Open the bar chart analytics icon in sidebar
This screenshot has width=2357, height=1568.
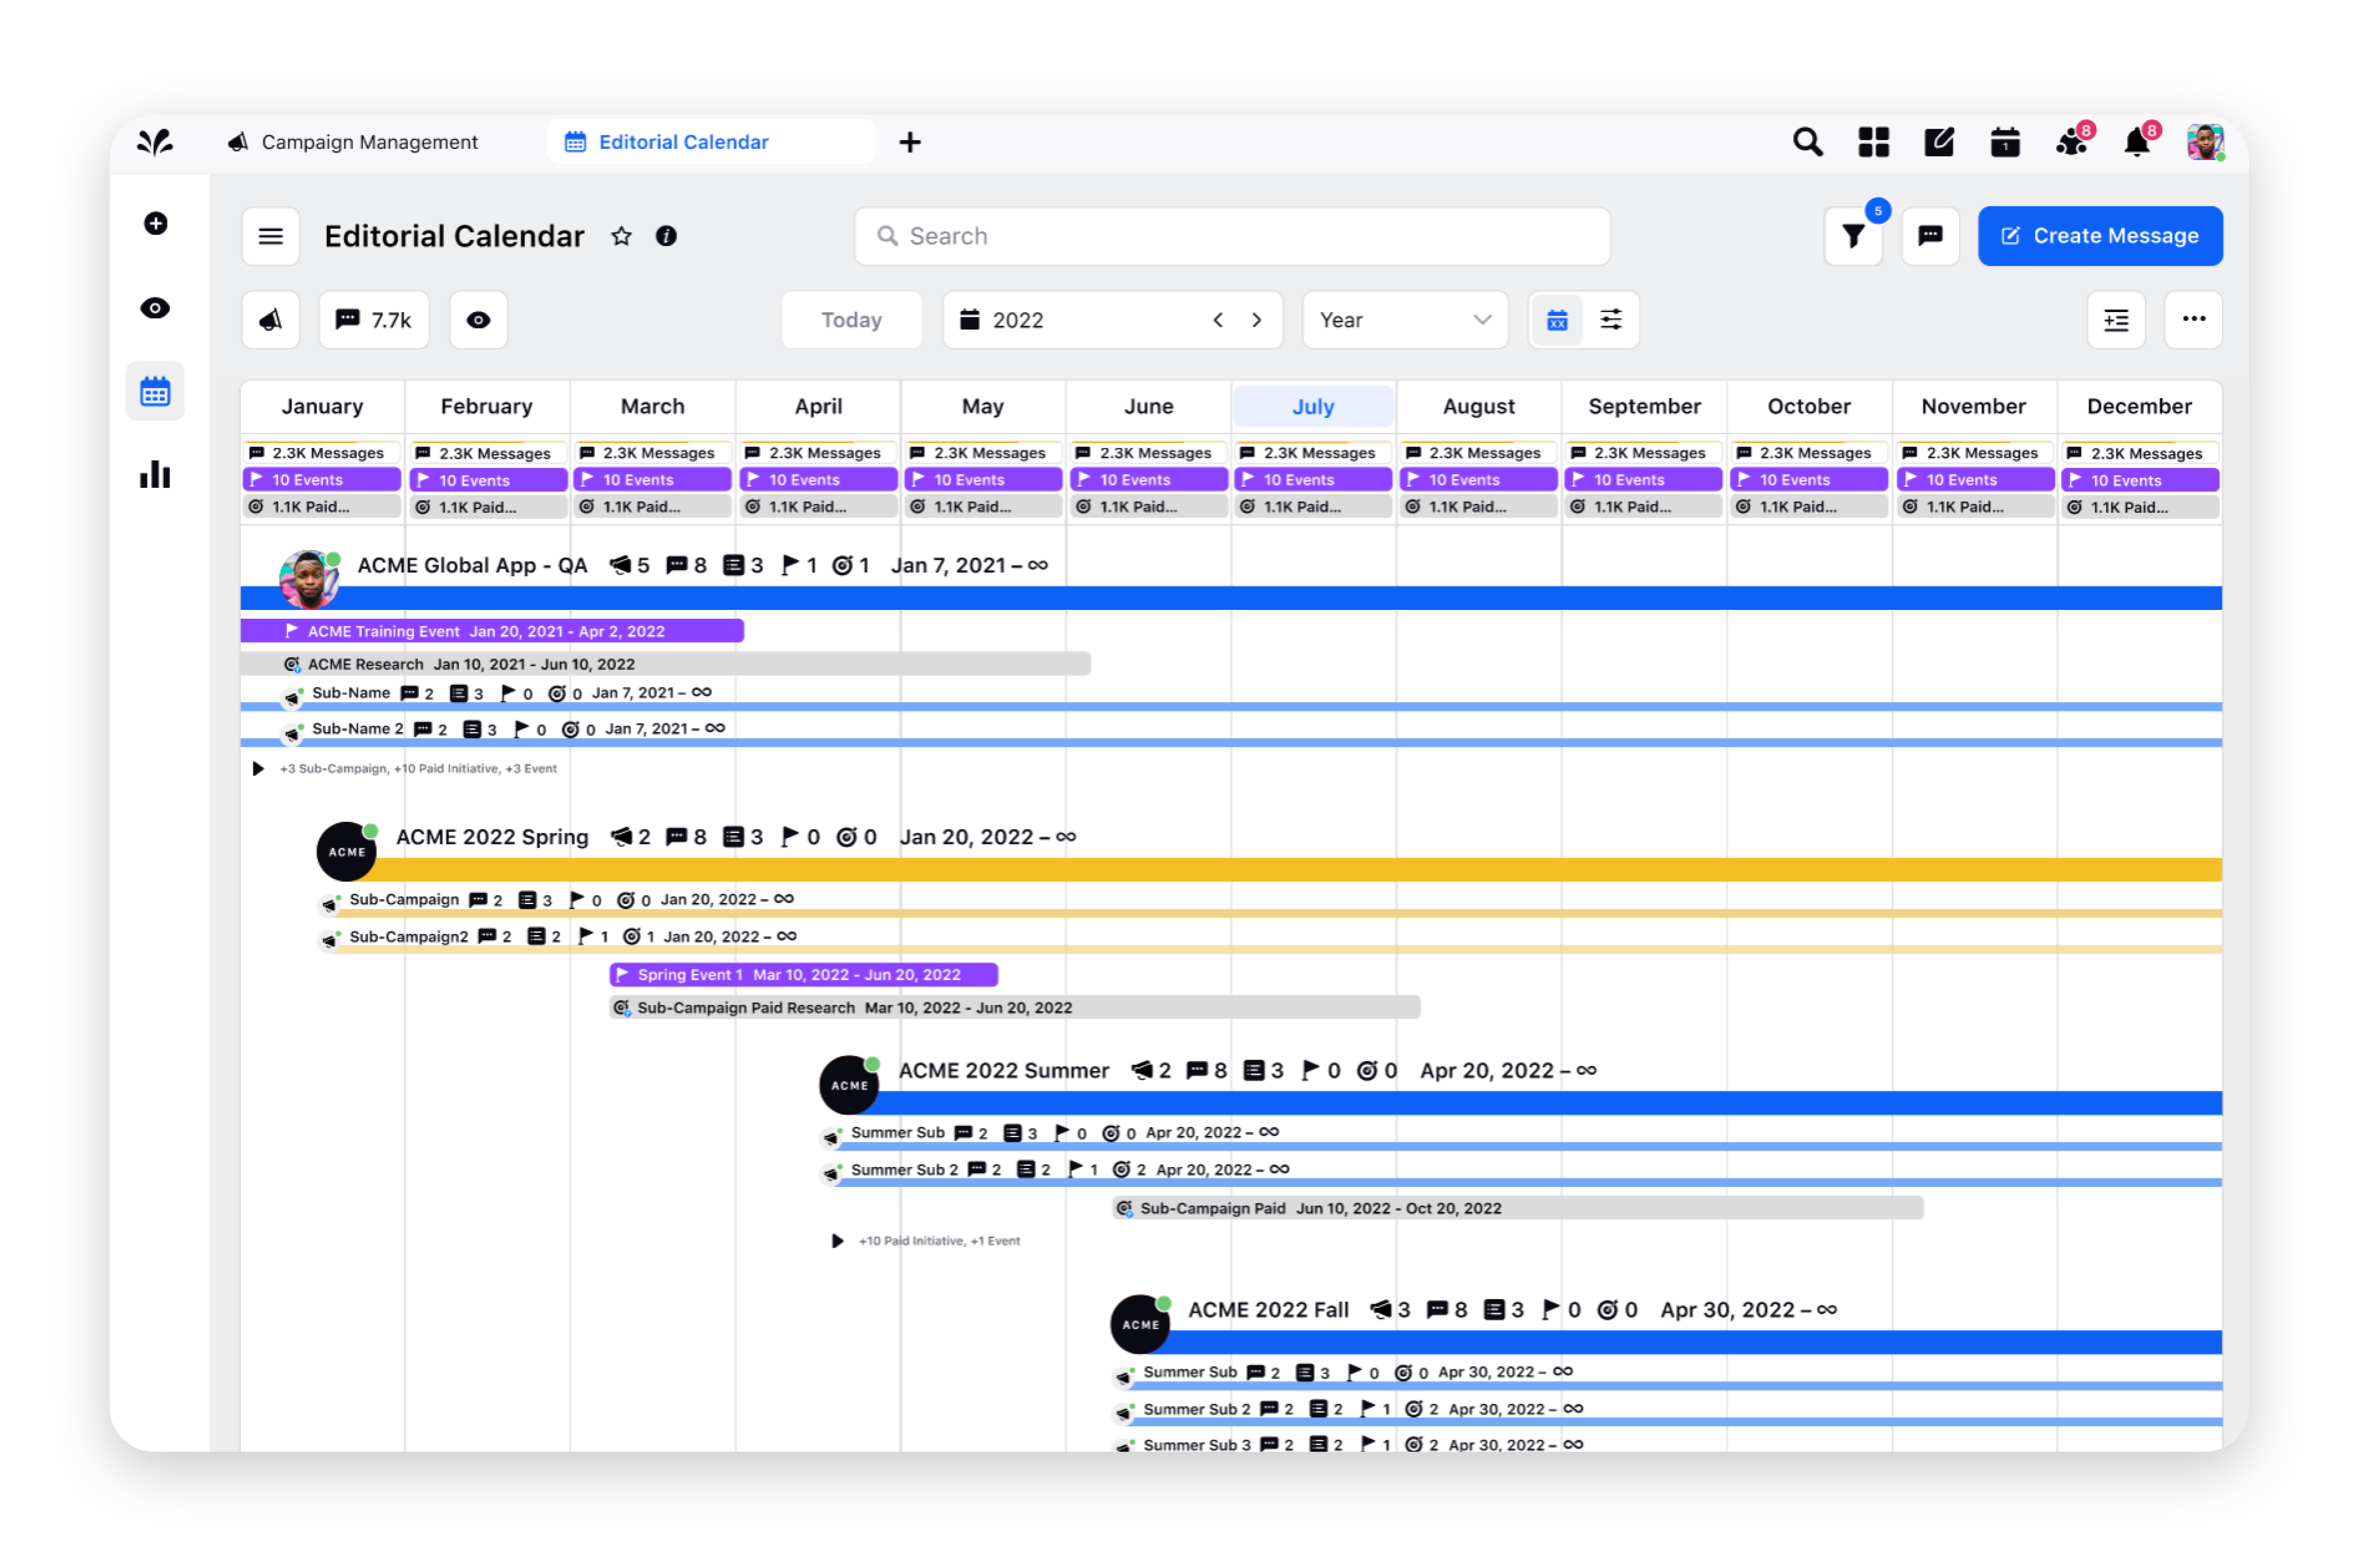(155, 475)
